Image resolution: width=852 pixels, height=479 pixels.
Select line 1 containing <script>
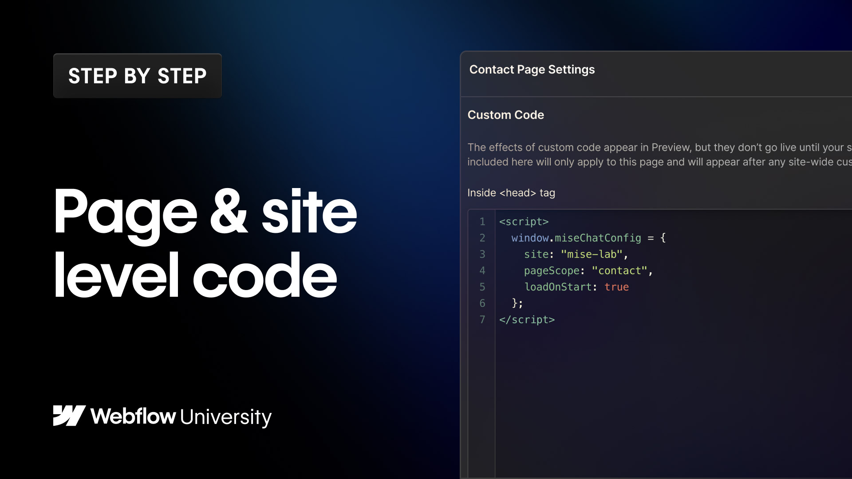(x=524, y=222)
